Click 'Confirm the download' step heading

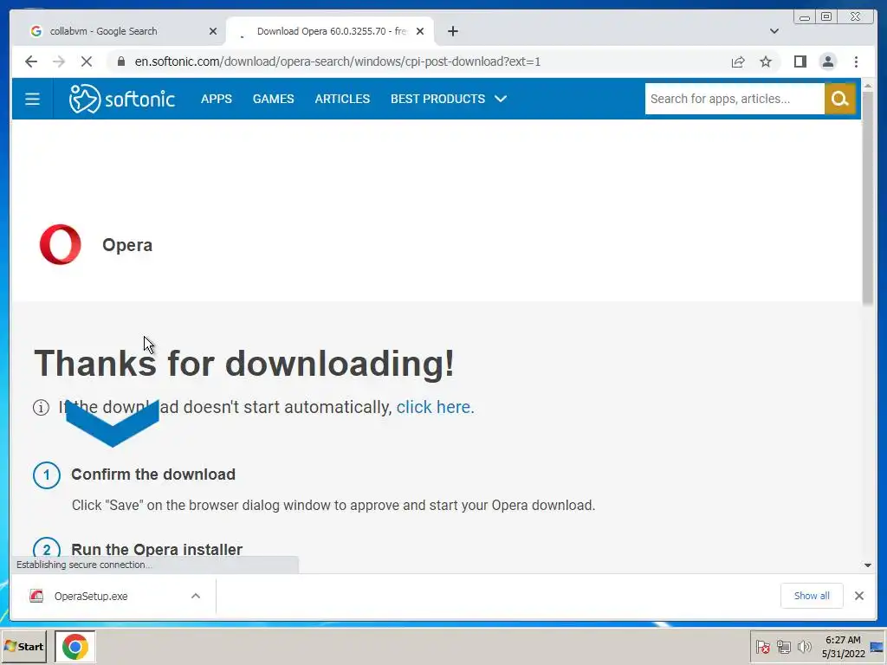[153, 474]
